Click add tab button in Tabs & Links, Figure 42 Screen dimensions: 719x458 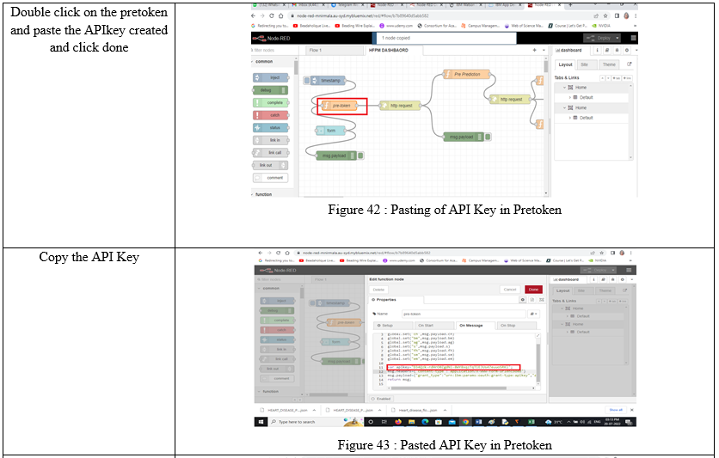(618, 78)
